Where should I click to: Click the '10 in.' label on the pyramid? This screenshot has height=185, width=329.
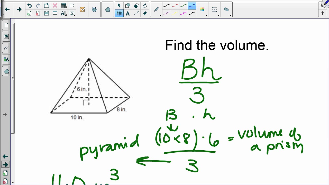pos(77,117)
